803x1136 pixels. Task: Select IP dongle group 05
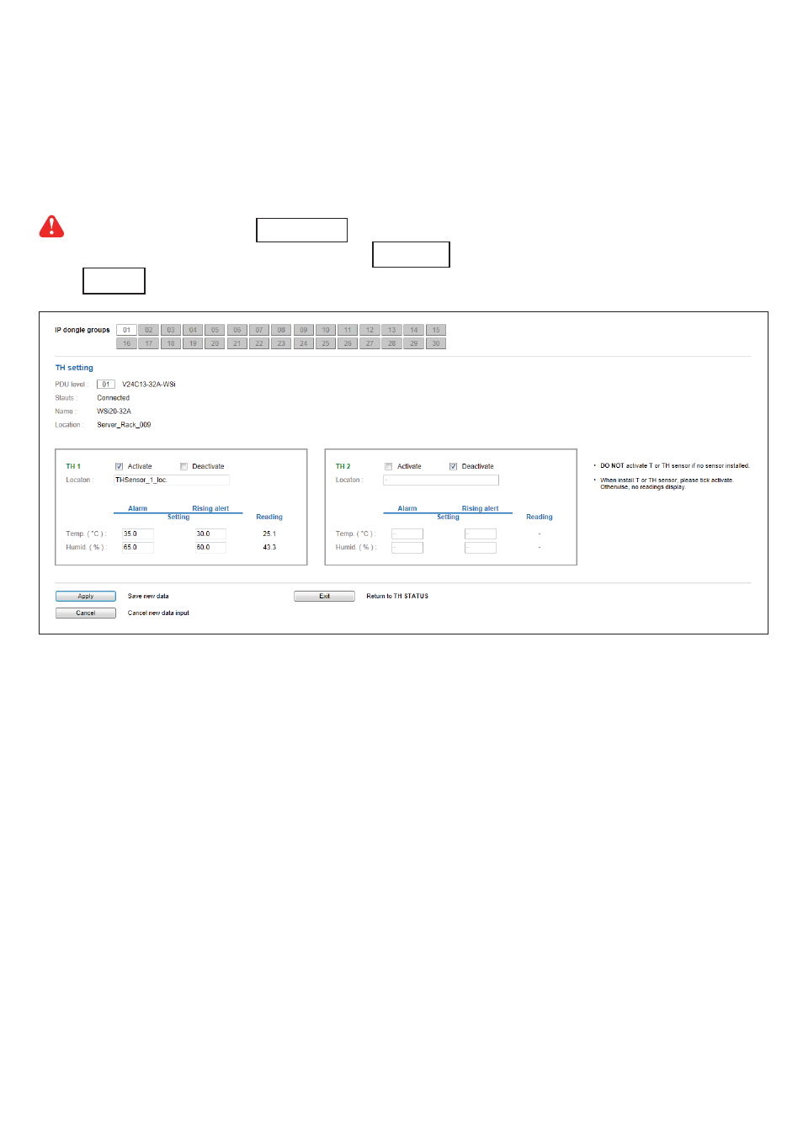coord(215,330)
